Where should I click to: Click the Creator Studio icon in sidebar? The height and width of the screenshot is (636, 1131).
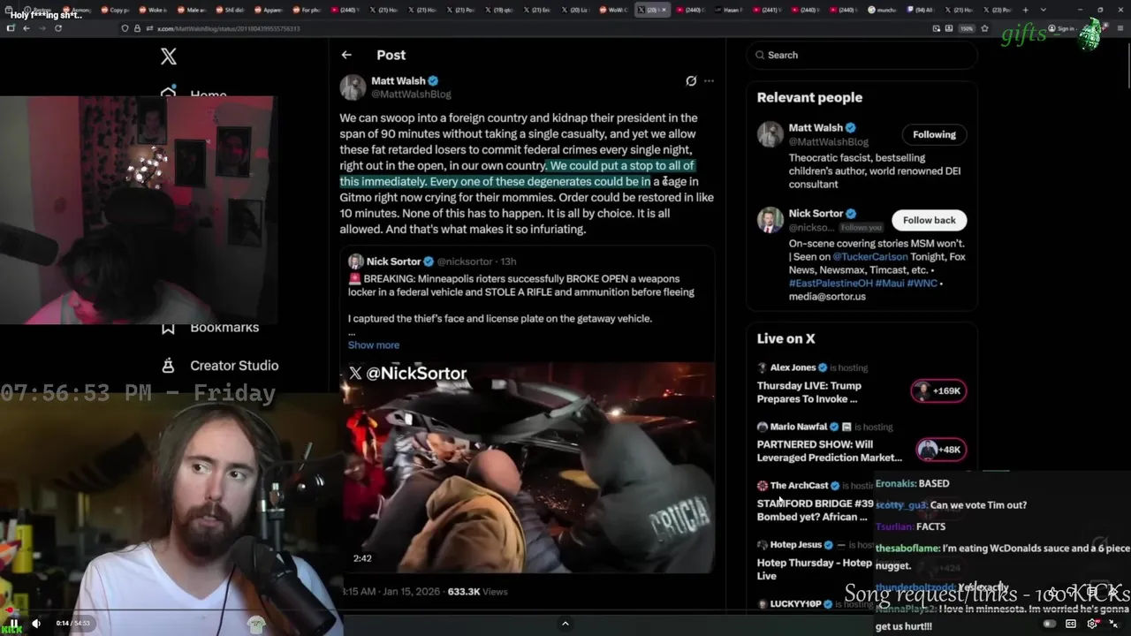coord(169,365)
